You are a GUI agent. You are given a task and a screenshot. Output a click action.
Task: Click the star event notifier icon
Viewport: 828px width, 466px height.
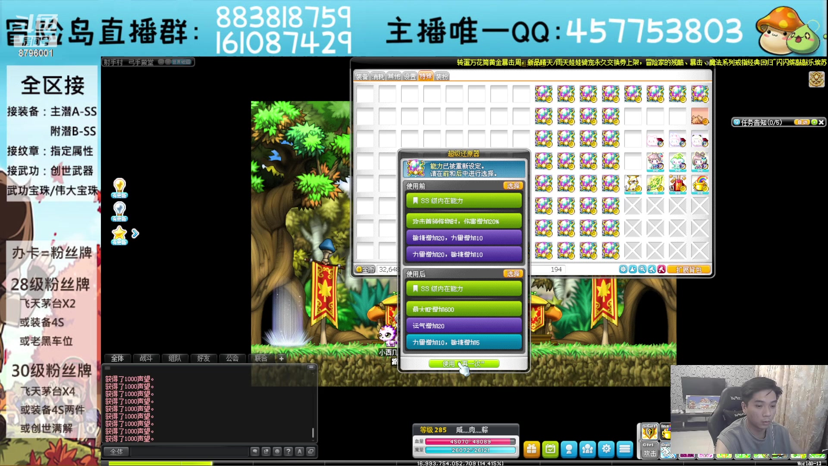(x=119, y=235)
